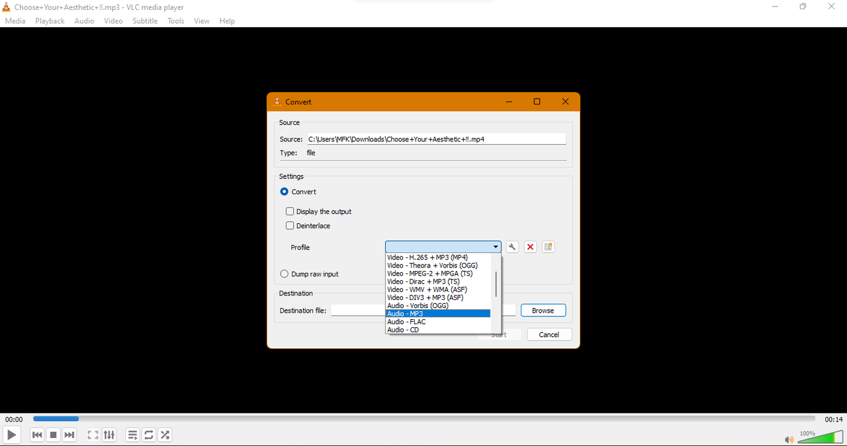Choose Video - MPEG-2 + MPGA (TS) profile
This screenshot has width=847, height=446.
[438, 274]
